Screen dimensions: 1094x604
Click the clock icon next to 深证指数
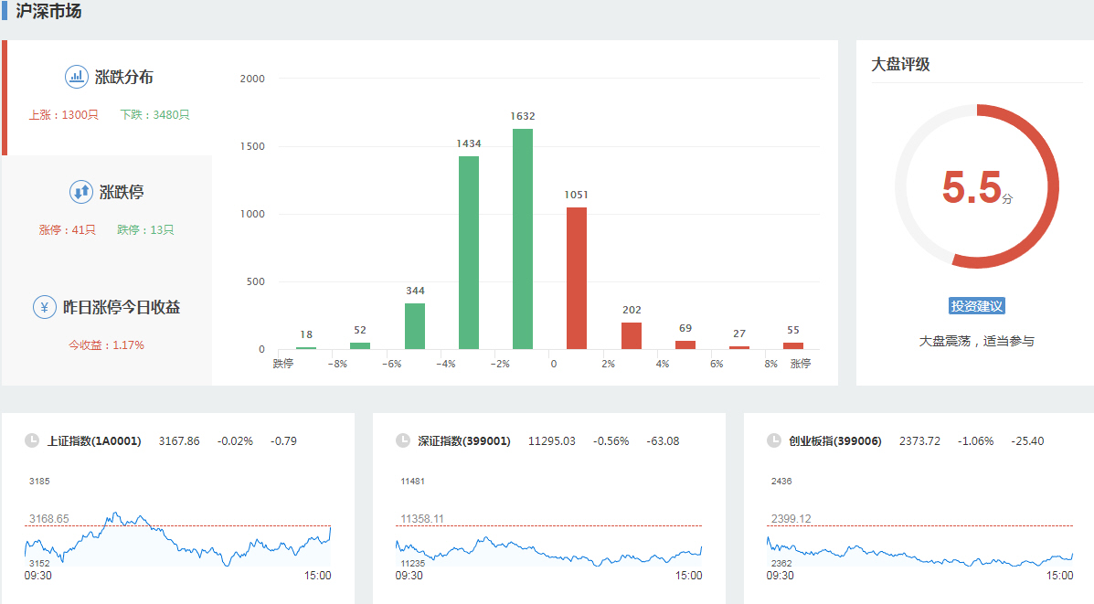pyautogui.click(x=403, y=440)
